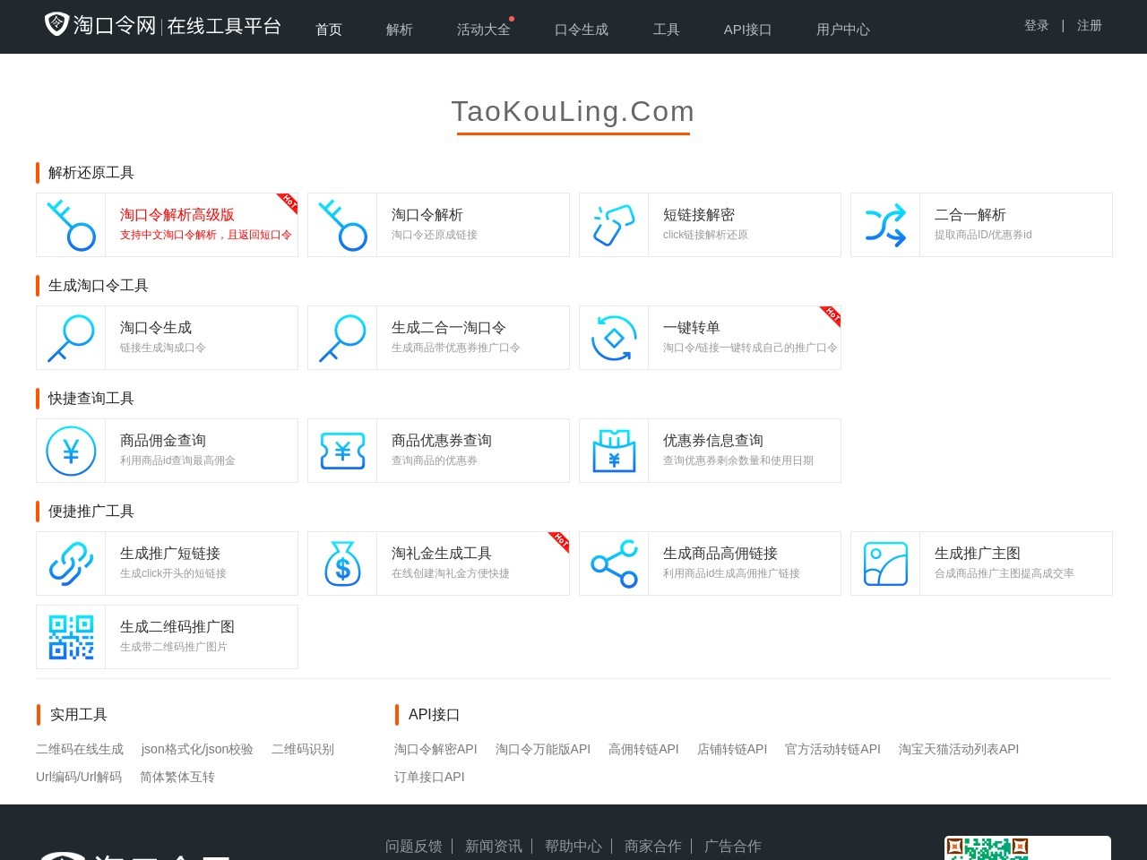Open the 高佣转链API link
Screen dimensions: 1147x860
click(x=643, y=749)
